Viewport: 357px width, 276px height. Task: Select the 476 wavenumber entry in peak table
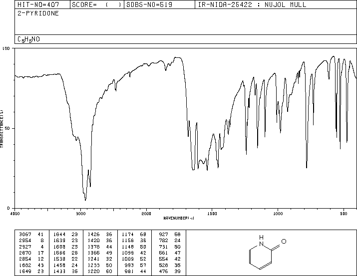pos(163,271)
